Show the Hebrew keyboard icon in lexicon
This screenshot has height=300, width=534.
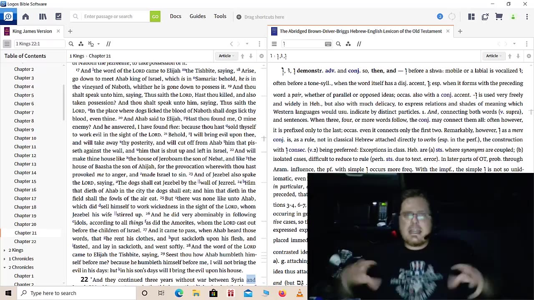[x=328, y=44]
